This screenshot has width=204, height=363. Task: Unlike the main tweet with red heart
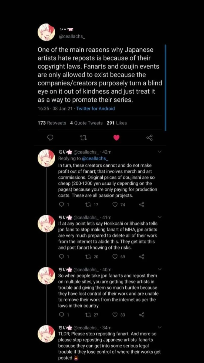point(116,138)
